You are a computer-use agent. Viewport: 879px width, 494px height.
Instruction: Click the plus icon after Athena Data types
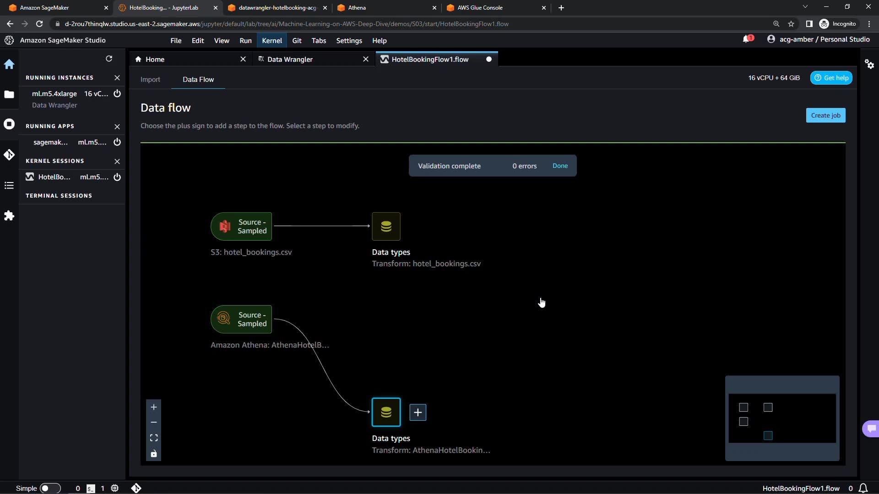418,413
